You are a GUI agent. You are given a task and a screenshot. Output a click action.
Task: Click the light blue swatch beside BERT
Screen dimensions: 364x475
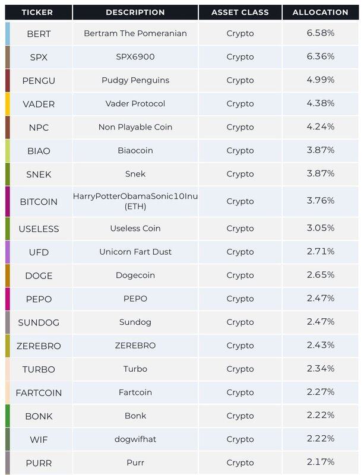[8, 34]
